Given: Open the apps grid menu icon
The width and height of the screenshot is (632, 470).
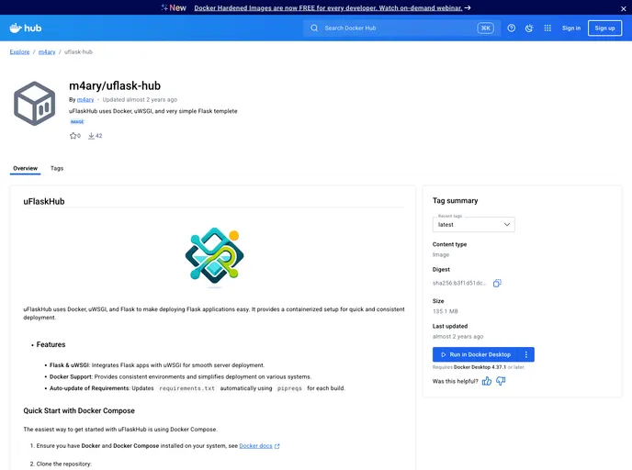Looking at the screenshot, I should (x=547, y=28).
